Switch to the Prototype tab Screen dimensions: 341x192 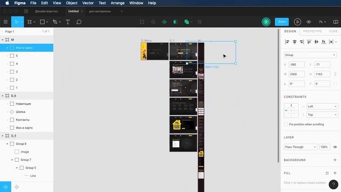click(x=313, y=31)
